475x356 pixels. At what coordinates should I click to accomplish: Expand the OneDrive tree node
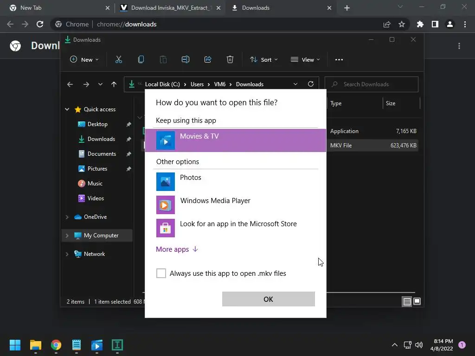pyautogui.click(x=67, y=217)
